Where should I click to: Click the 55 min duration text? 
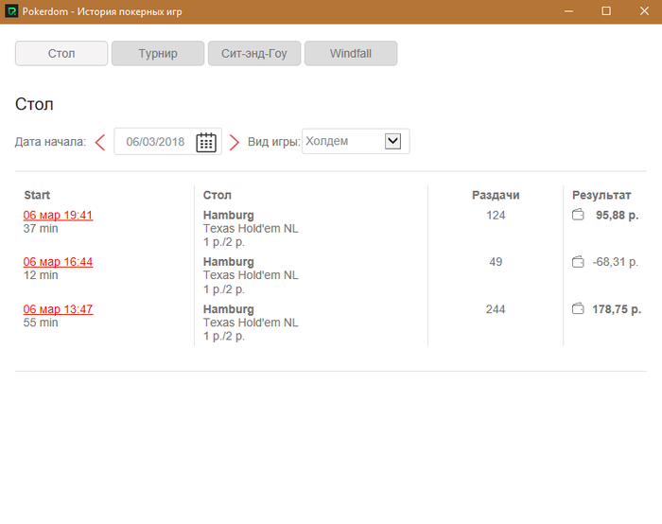coord(41,323)
